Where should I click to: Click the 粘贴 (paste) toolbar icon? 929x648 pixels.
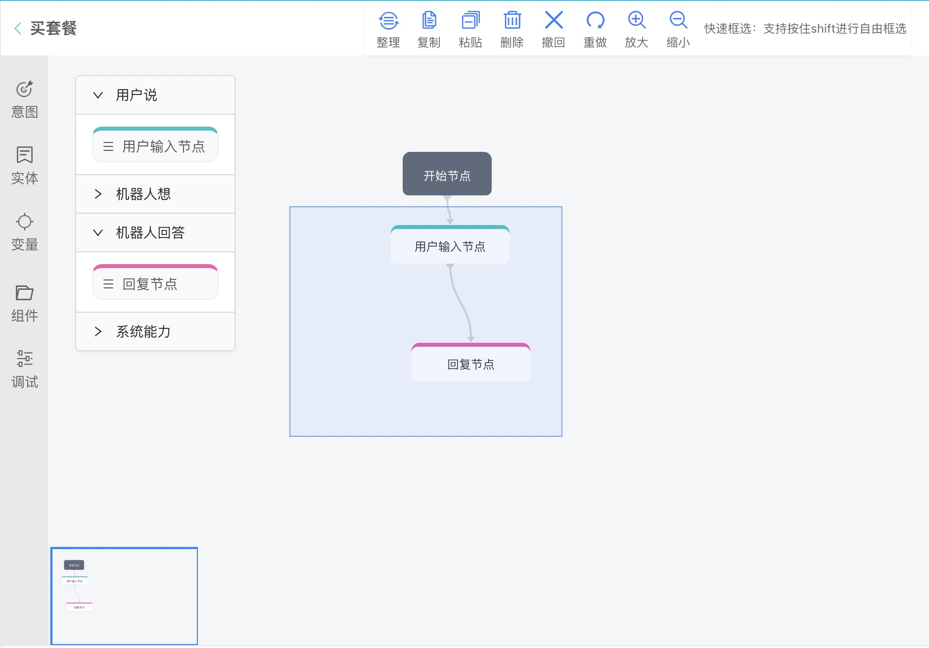tap(470, 21)
